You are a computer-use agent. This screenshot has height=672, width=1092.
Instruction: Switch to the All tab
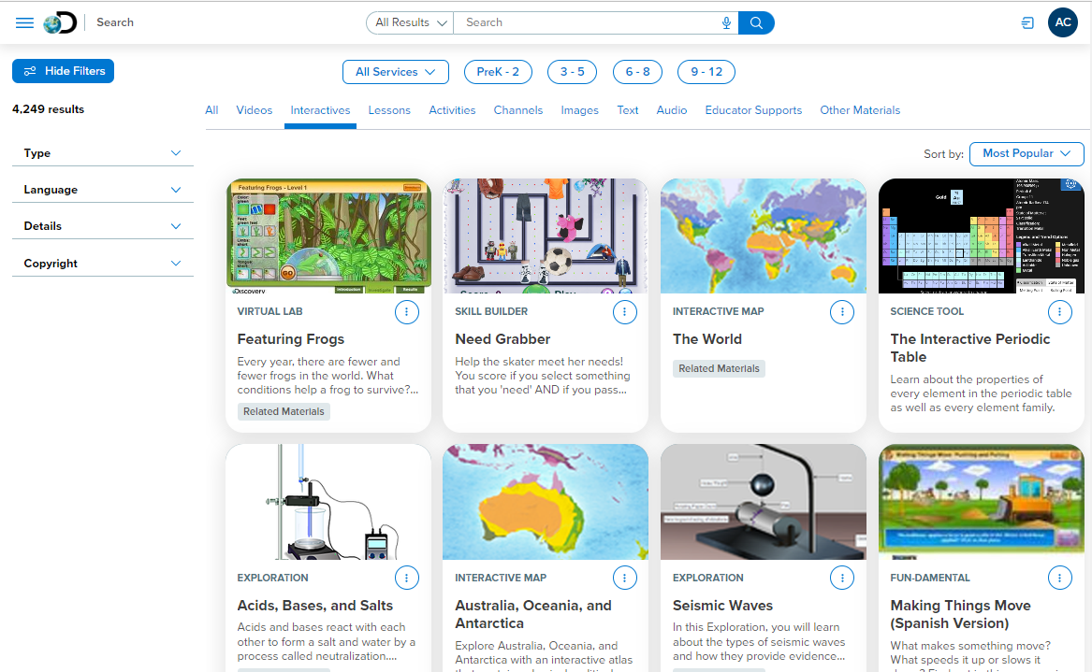pyautogui.click(x=211, y=110)
